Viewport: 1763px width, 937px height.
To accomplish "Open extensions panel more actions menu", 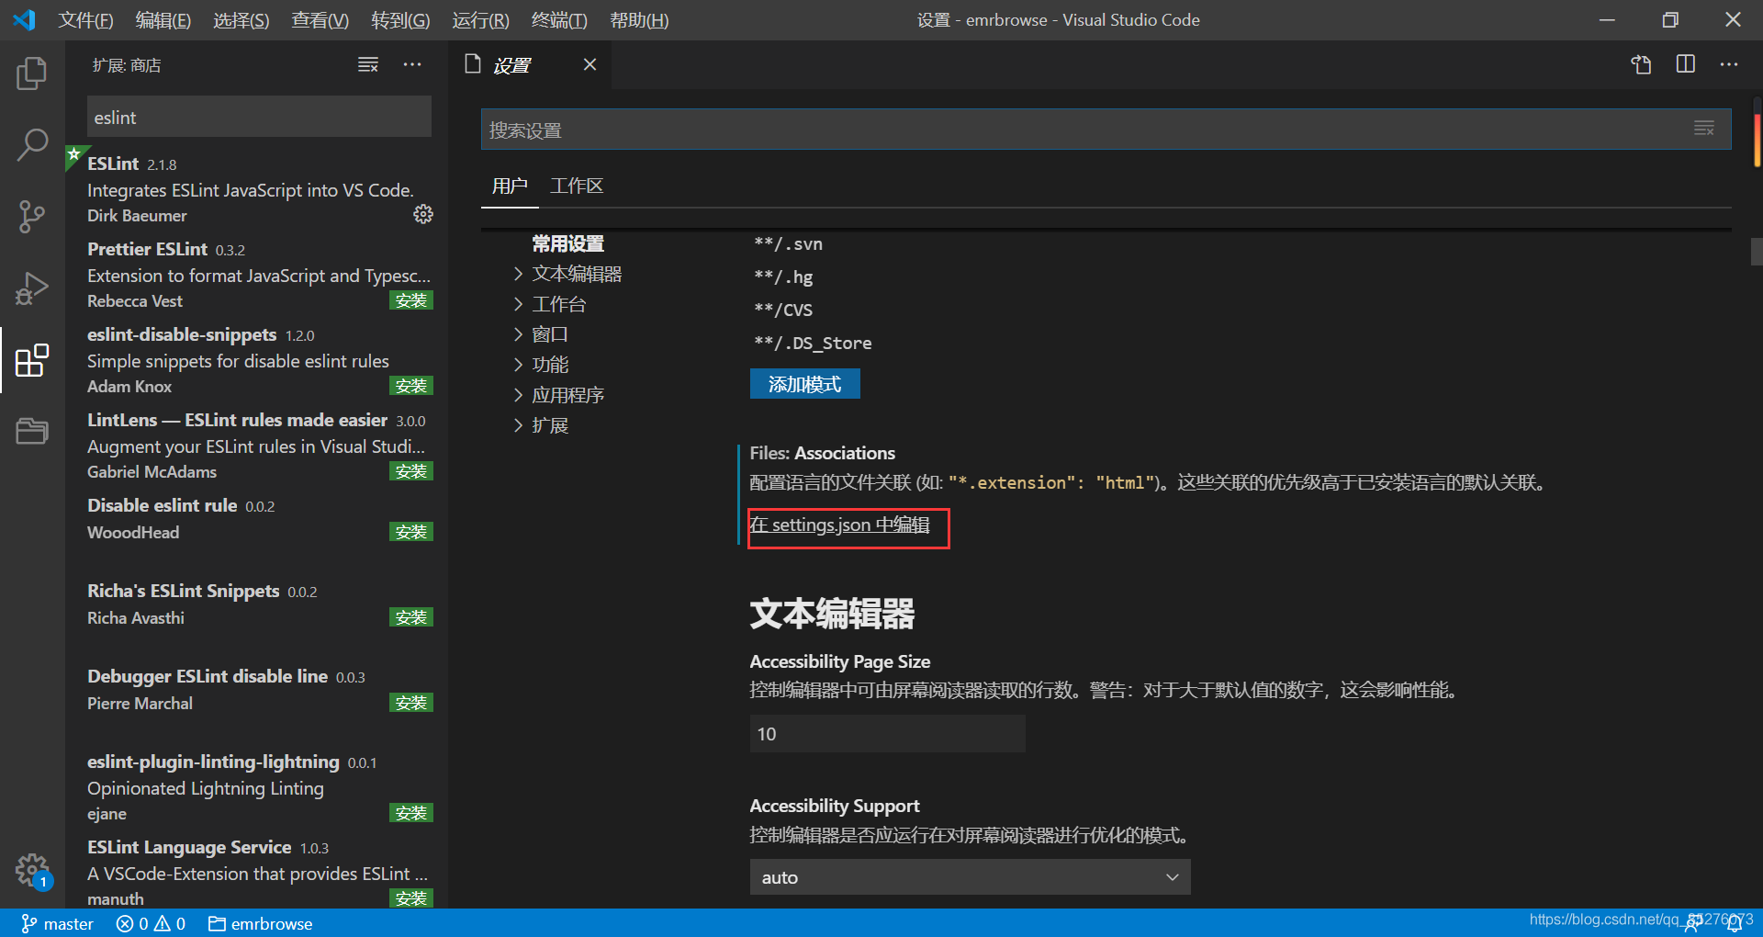I will (x=412, y=64).
